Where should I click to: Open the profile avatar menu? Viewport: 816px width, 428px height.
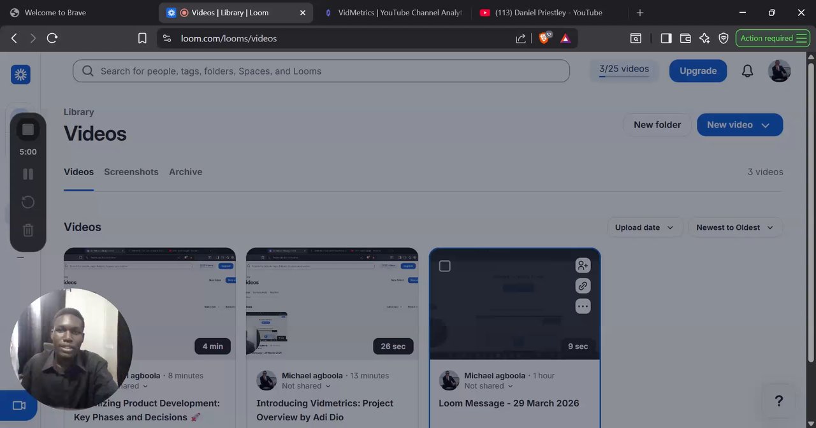click(x=779, y=71)
